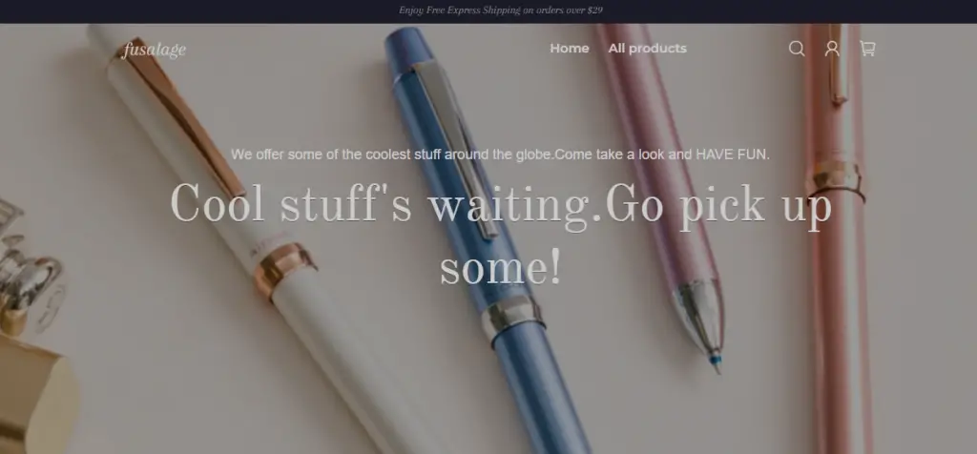Image resolution: width=977 pixels, height=454 pixels.
Task: Click the copper ring on the white pen
Action: click(283, 271)
